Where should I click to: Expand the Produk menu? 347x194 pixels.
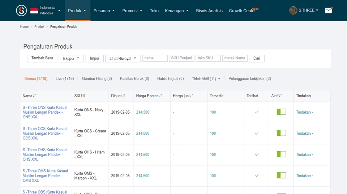(x=77, y=10)
